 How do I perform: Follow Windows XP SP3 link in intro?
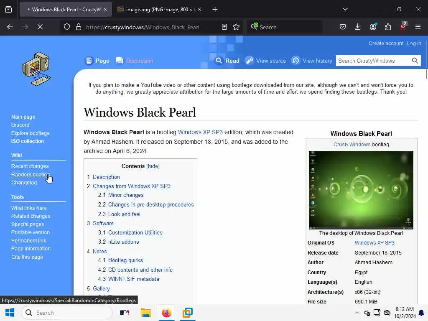coord(200,132)
